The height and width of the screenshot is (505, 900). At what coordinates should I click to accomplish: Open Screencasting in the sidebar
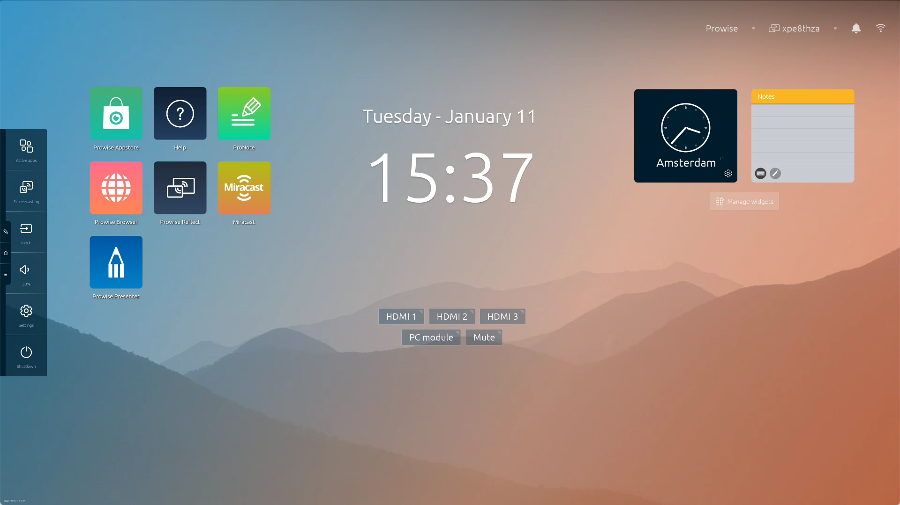pos(26,191)
